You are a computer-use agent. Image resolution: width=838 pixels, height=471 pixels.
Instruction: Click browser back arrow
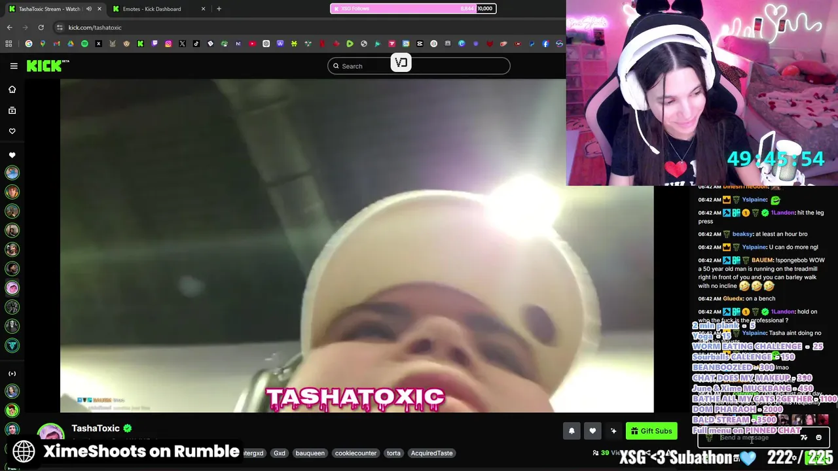[x=9, y=27]
